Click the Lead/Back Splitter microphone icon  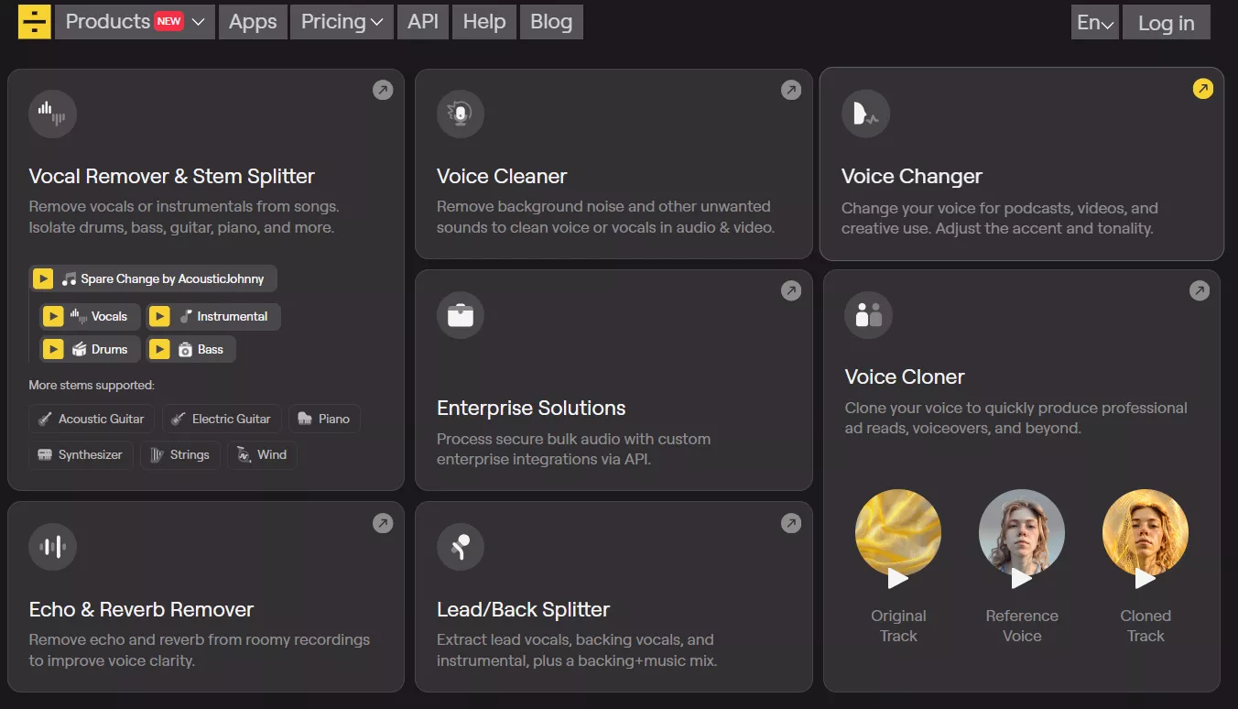(x=461, y=547)
